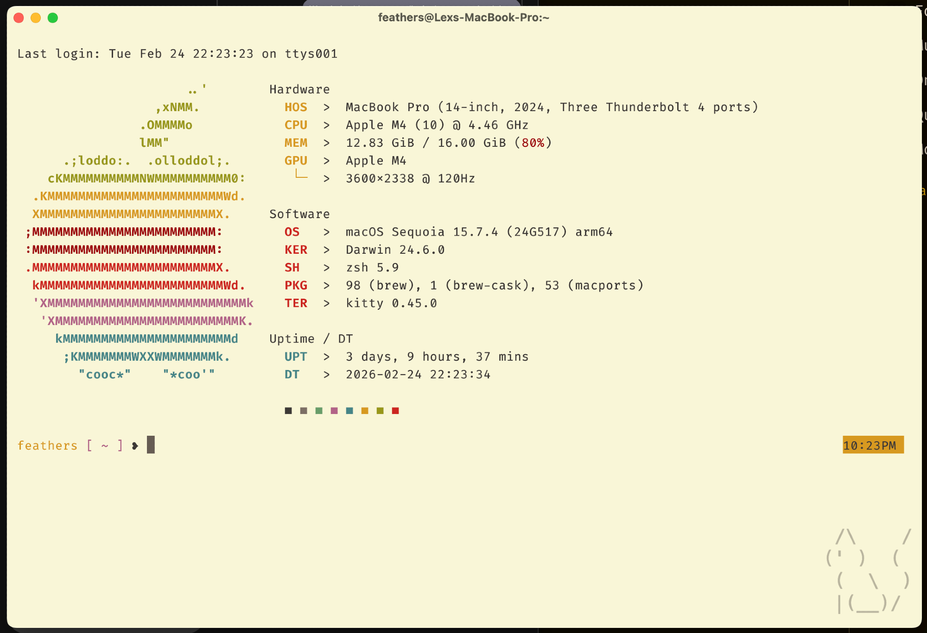Click the 10:23PM time badge
This screenshot has width=927, height=633.
873,445
